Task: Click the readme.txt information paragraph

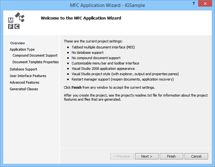Action: pos(136,97)
